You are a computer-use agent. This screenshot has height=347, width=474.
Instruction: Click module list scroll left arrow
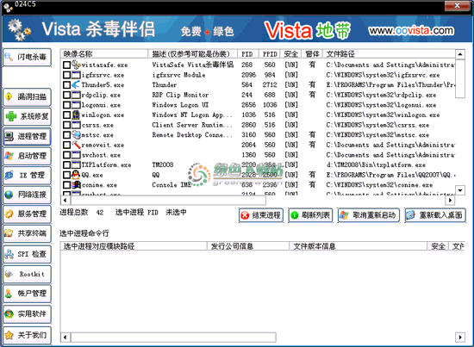tap(65, 337)
